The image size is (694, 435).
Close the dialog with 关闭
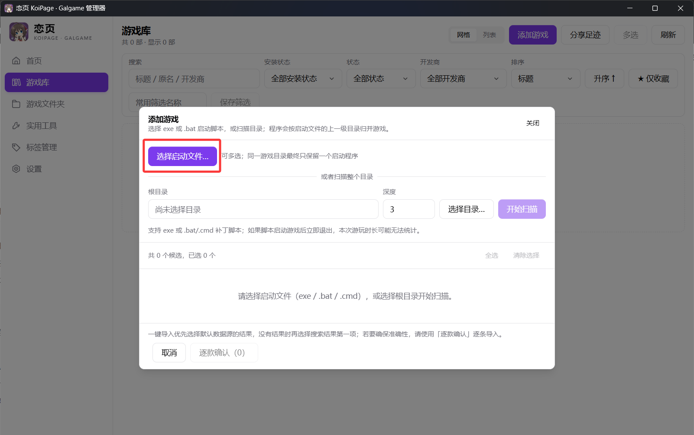coord(533,123)
